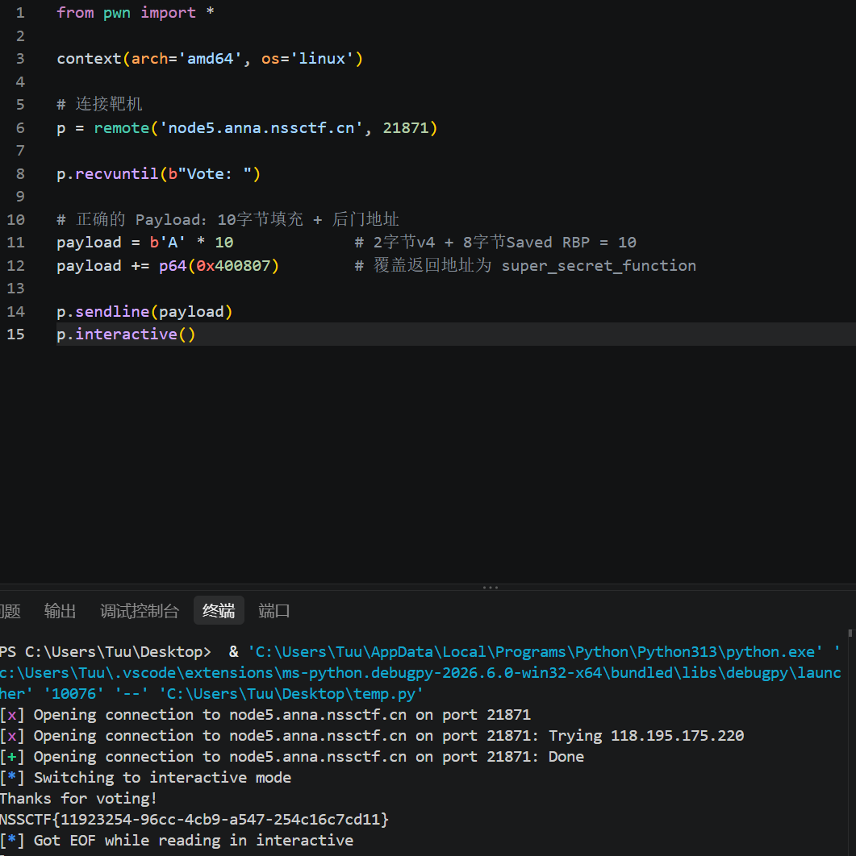The width and height of the screenshot is (856, 856).
Task: Click 'Switching to interactive mode' in terminal
Action: (x=163, y=777)
